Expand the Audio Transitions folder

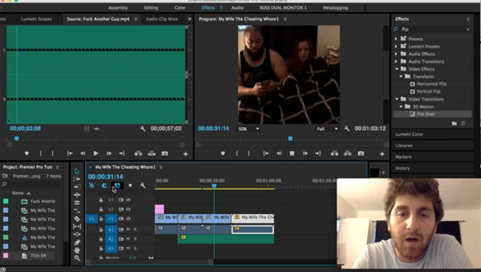(x=396, y=61)
